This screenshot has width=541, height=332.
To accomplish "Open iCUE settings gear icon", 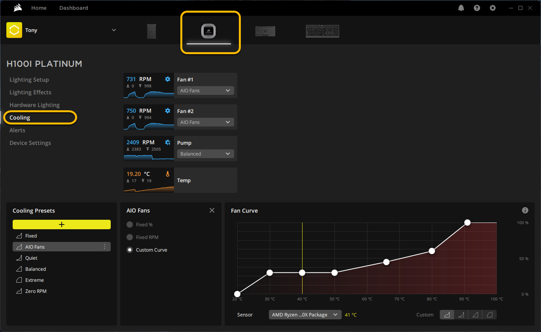I will pyautogui.click(x=492, y=8).
